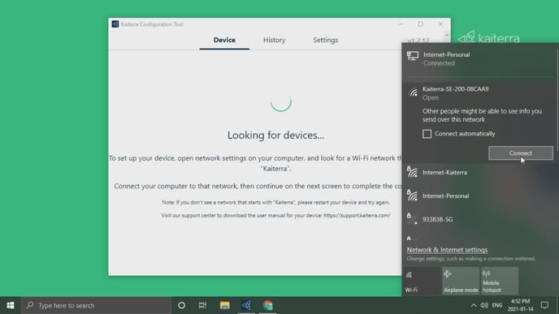The image size is (559, 314).
Task: Click the ethernet computer icon
Action: [413, 56]
